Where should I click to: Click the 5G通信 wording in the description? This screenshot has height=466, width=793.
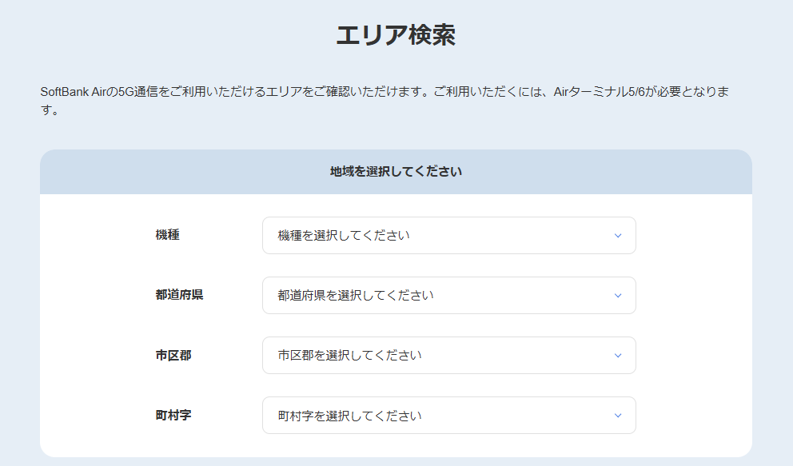tap(138, 92)
